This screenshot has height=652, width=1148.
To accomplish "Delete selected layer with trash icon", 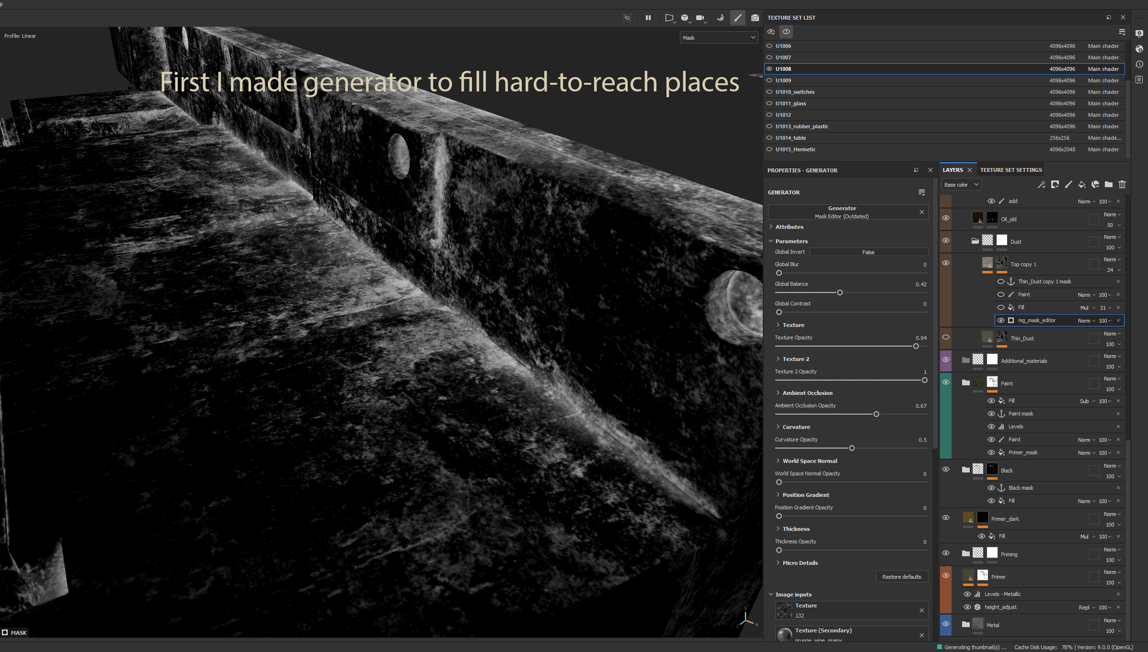I will [1122, 185].
